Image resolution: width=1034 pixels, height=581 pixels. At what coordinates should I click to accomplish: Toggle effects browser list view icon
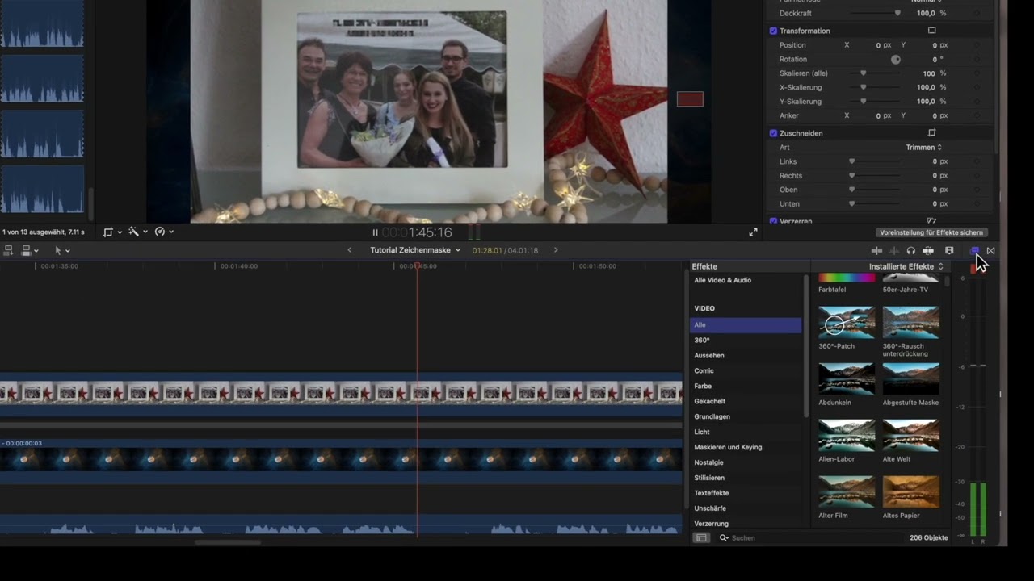point(701,537)
